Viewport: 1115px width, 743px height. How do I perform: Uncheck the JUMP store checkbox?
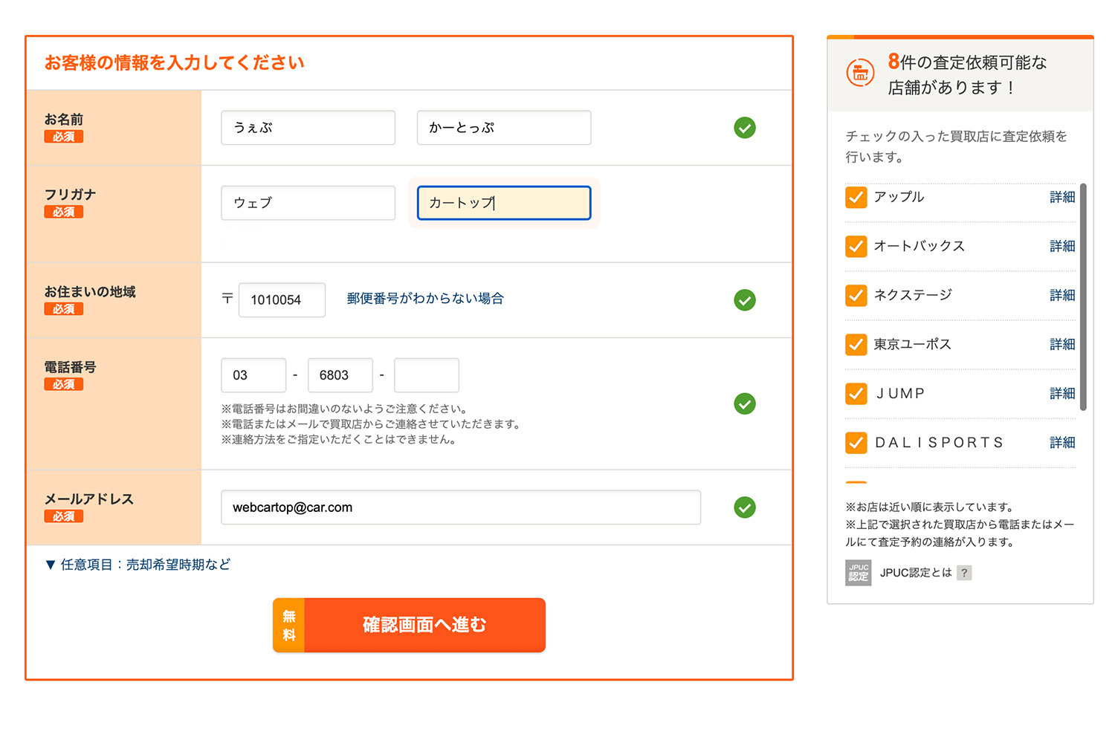pos(856,393)
